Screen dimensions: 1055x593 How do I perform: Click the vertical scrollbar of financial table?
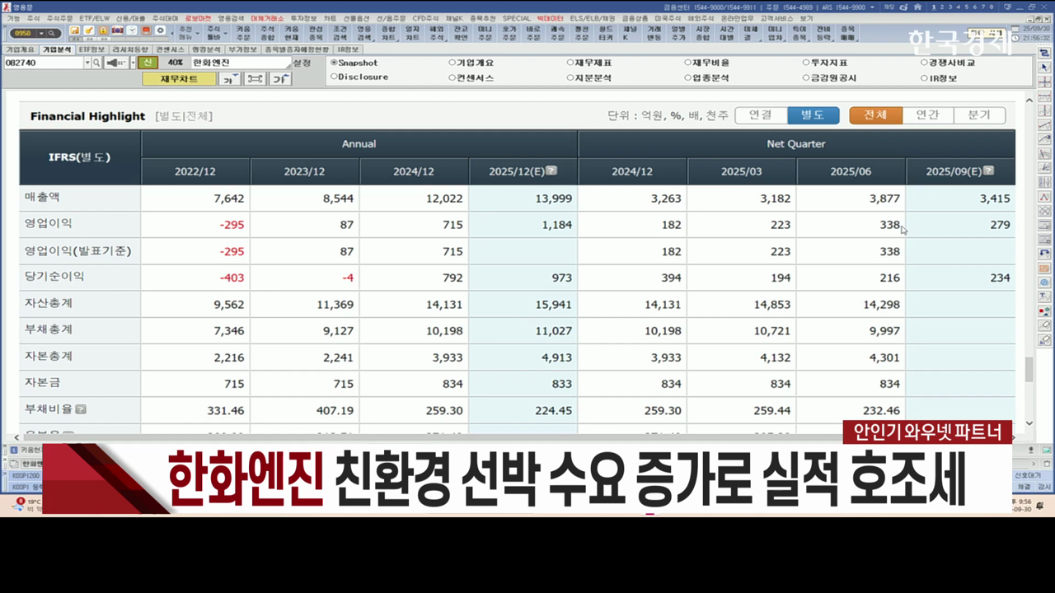[x=1029, y=371]
